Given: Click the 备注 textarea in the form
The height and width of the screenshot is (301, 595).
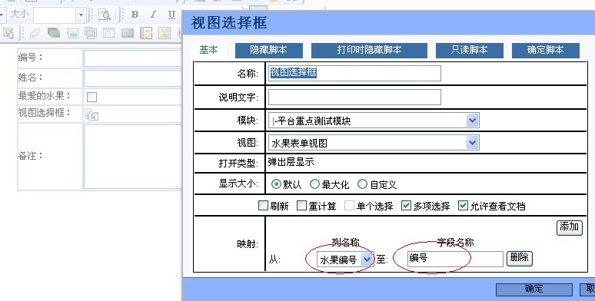Looking at the screenshot, I should click(x=132, y=157).
